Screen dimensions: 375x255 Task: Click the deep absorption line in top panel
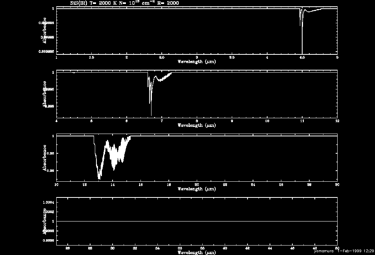click(302, 35)
